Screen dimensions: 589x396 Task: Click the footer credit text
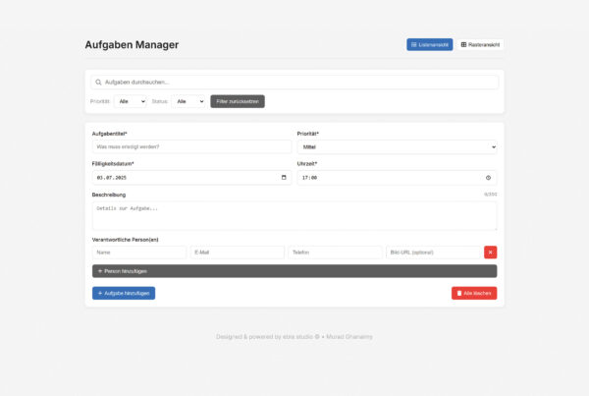(x=294, y=337)
